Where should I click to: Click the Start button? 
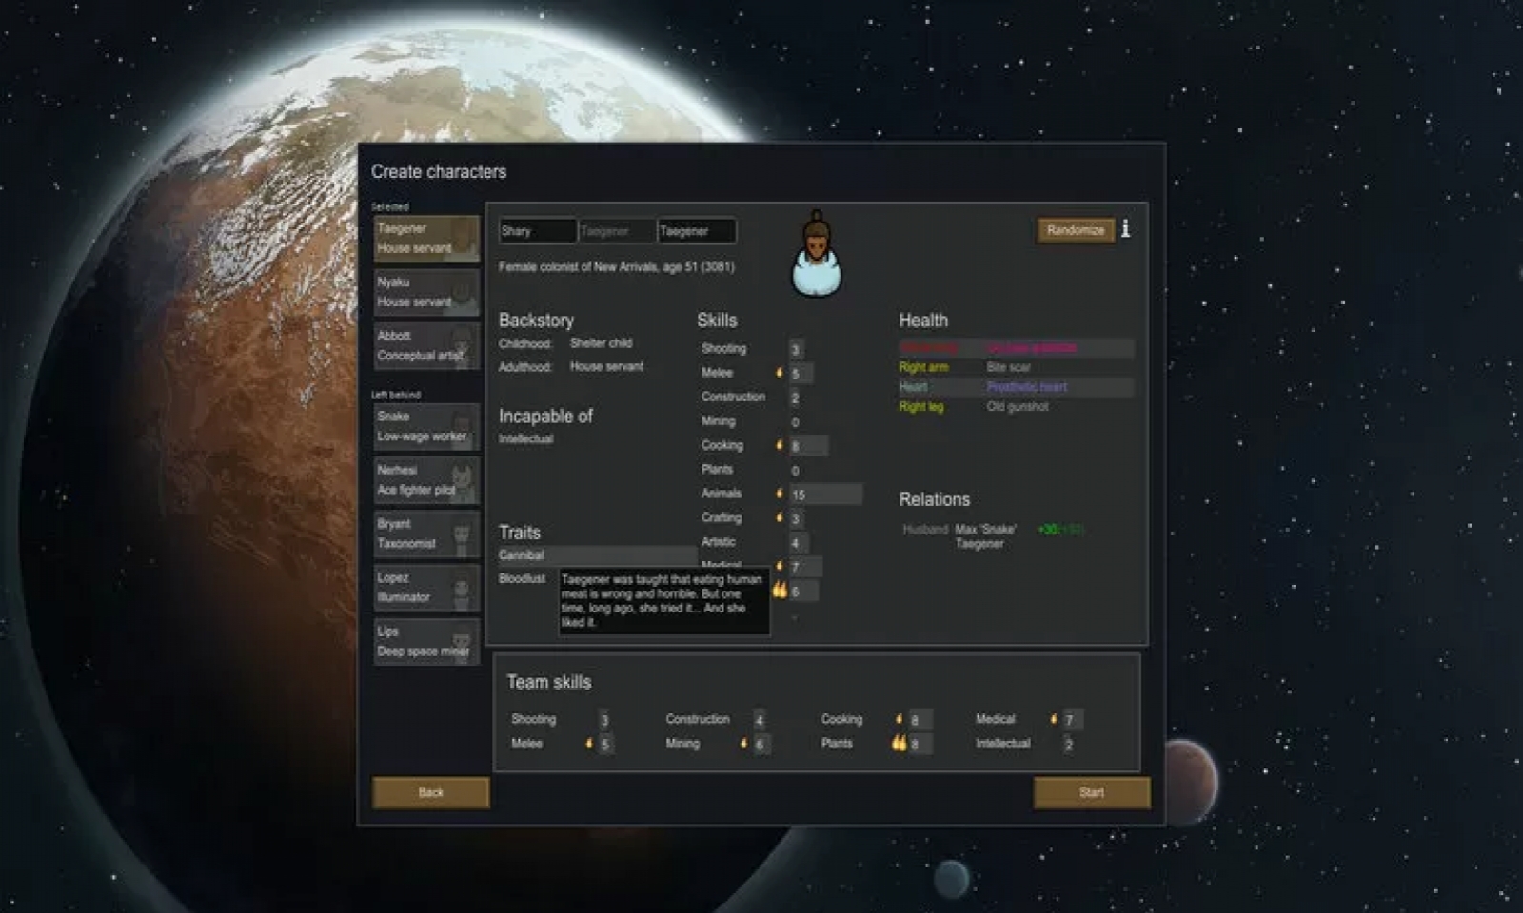(x=1092, y=792)
